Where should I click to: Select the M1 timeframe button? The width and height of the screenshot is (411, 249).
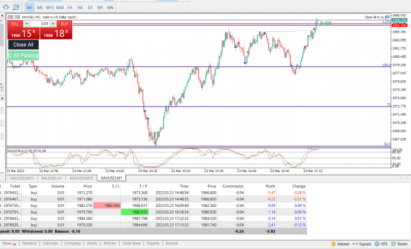coord(30,8)
